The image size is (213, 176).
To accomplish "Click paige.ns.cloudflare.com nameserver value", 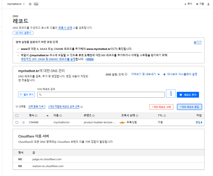I will tap(47, 159).
